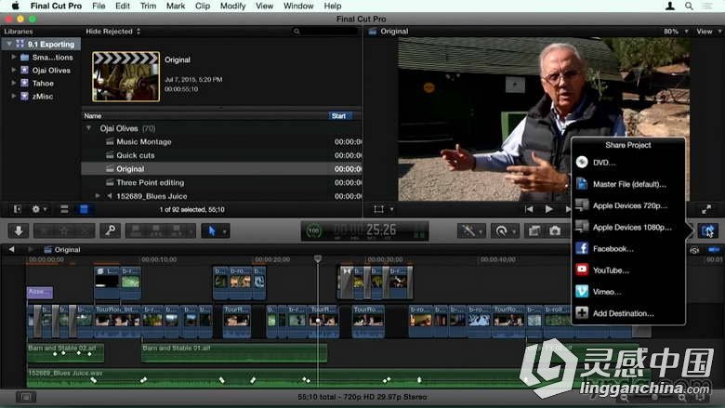The height and width of the screenshot is (408, 725).
Task: Open the Photos browser camera icon
Action: (x=555, y=230)
